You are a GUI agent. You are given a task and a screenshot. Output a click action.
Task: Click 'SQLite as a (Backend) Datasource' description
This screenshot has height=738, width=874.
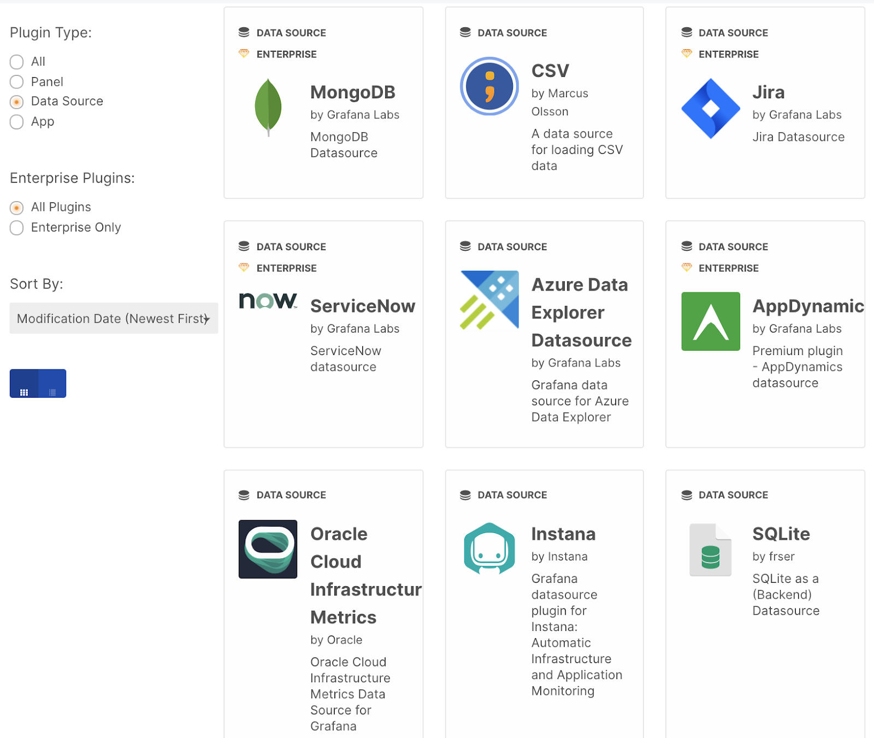coord(786,594)
